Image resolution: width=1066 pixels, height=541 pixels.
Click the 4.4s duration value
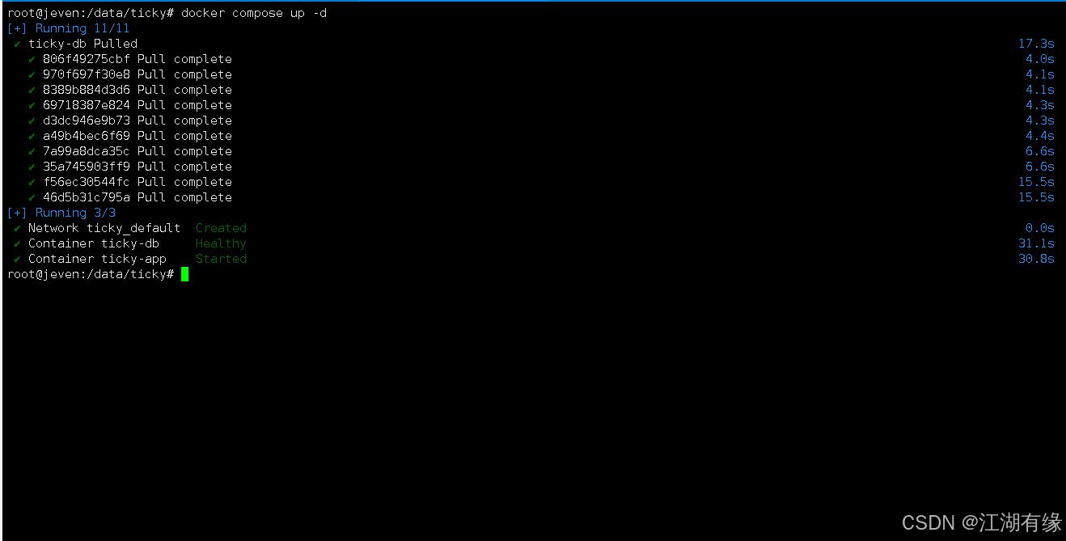coord(1040,136)
